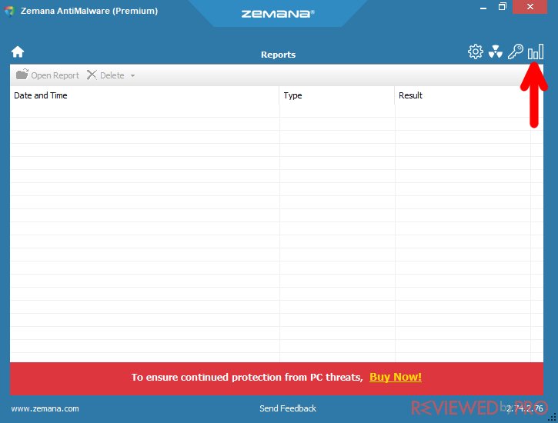Open the Reports bar chart icon

[536, 52]
